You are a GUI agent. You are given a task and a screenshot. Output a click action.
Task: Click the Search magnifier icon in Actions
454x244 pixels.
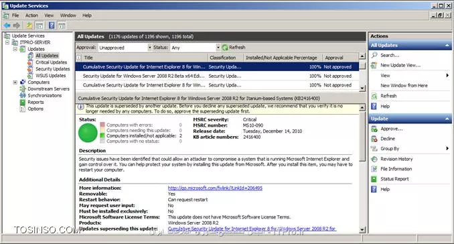(374, 55)
